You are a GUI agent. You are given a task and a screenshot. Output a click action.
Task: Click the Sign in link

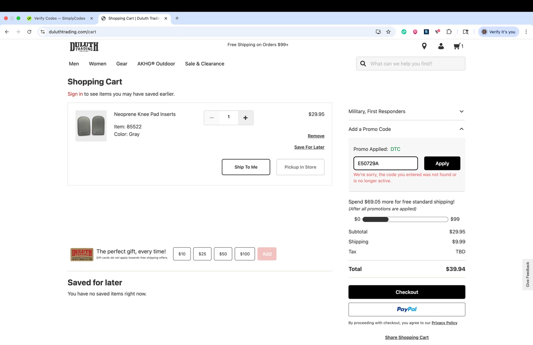click(x=75, y=94)
